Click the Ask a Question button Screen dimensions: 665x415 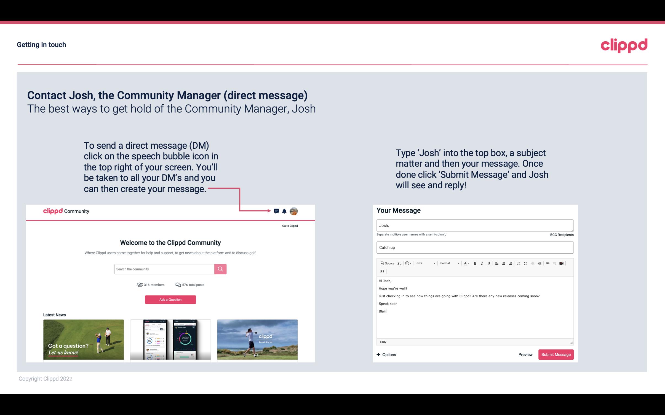coord(170,300)
